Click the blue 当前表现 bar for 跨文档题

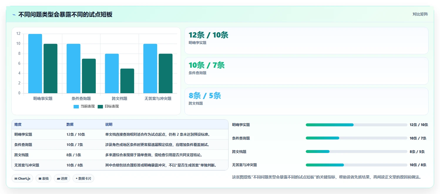point(112,74)
